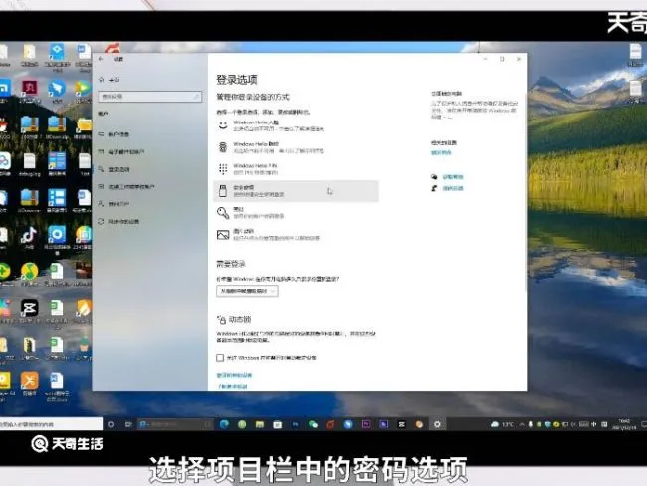Expand Windows Hello 人脸 (face) option

pyautogui.click(x=296, y=125)
